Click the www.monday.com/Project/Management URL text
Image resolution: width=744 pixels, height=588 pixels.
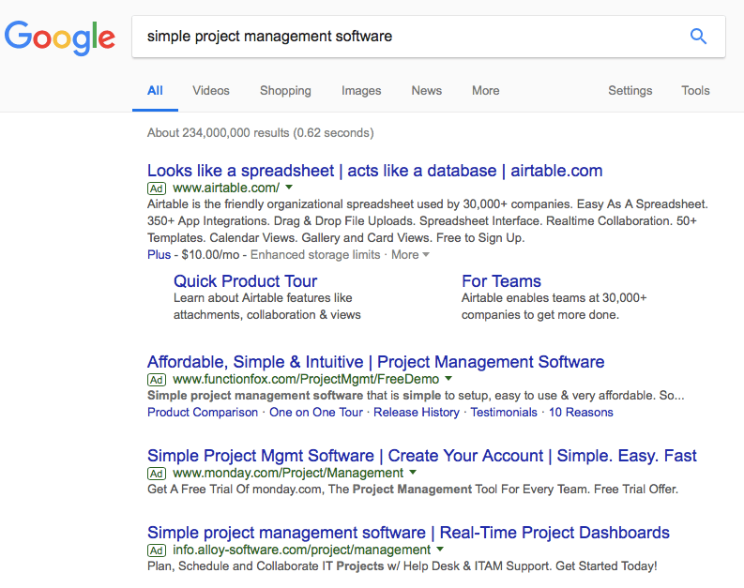pyautogui.click(x=288, y=473)
